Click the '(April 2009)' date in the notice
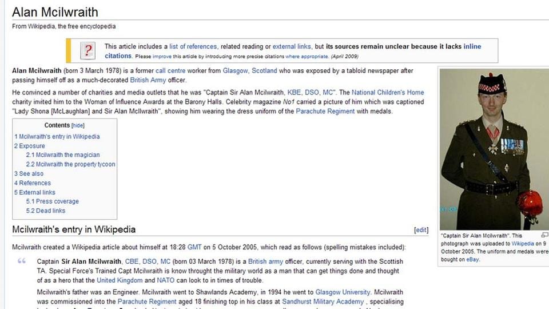549x309 pixels. pos(344,57)
